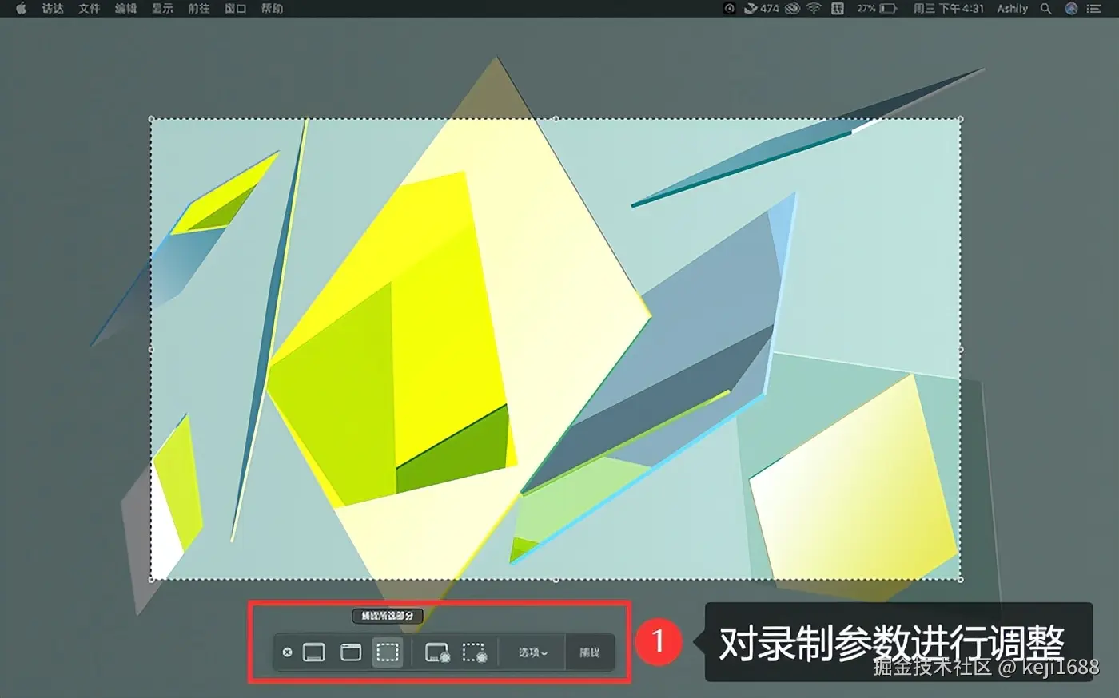
Task: Click the selection's bottom-left corner handle
Action: tap(152, 579)
